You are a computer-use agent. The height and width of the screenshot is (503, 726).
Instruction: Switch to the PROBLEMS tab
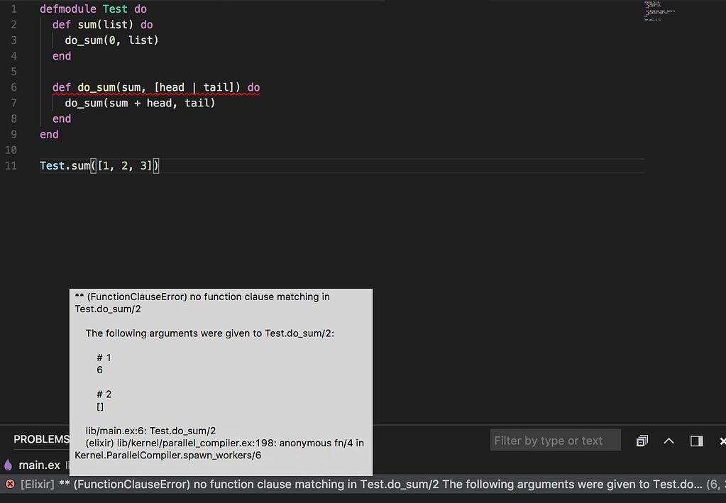(40, 438)
